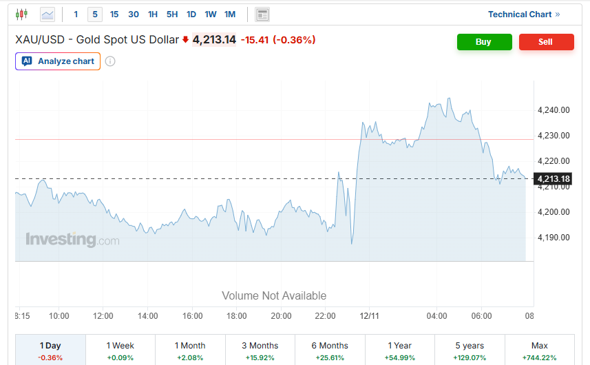The height and width of the screenshot is (365, 590).
Task: Click the Analyze chart button
Action: click(x=58, y=61)
